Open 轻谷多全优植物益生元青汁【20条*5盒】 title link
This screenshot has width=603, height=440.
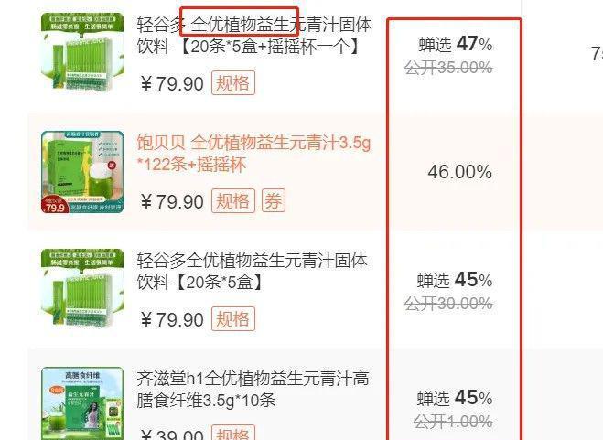coord(253,272)
